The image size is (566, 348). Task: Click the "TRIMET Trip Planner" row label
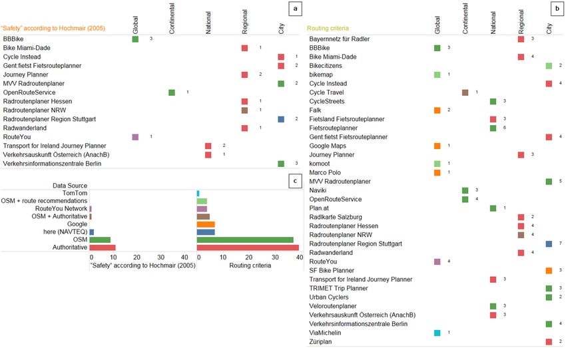(338, 288)
